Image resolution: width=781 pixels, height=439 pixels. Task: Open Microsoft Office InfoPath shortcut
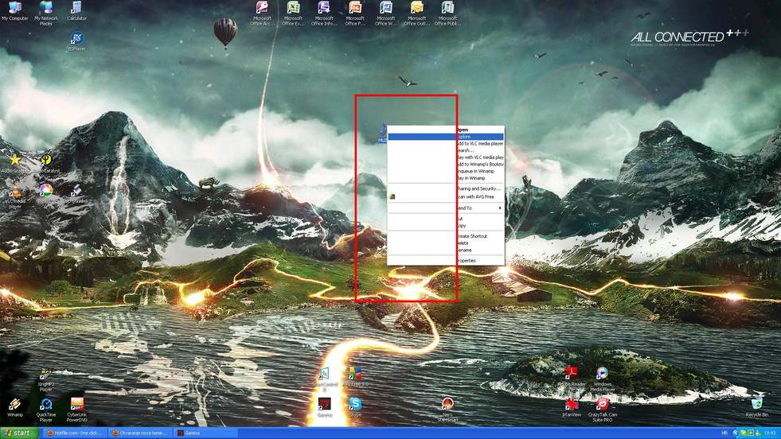coord(324,14)
